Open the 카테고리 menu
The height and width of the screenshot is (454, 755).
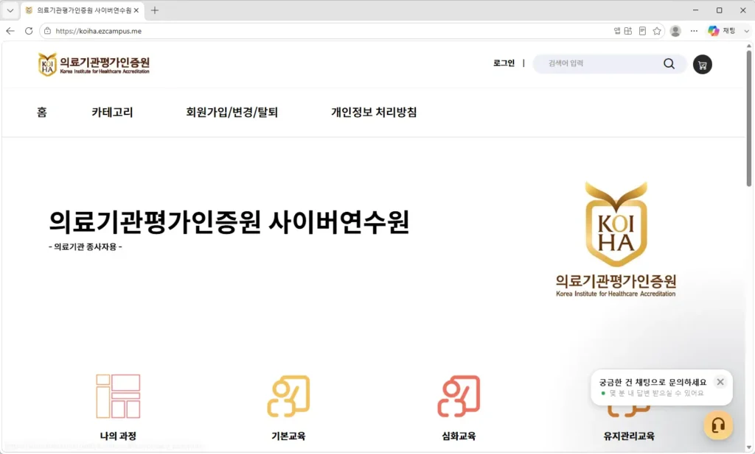coord(112,113)
